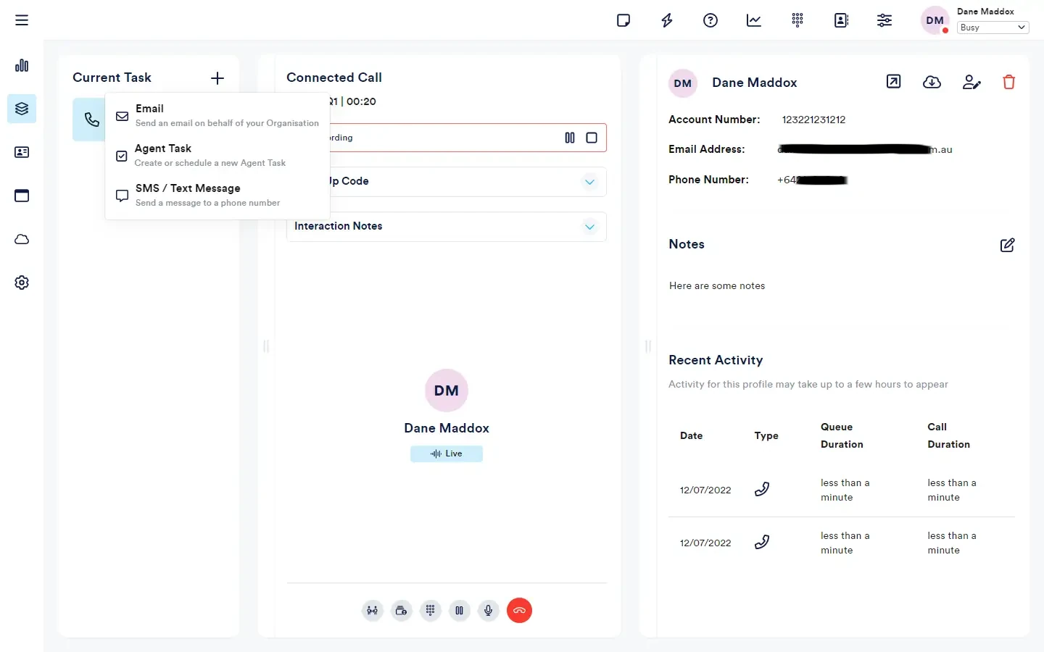Click the plus button beside Current Task
Viewport: 1044px width, 652px height.
[217, 78]
